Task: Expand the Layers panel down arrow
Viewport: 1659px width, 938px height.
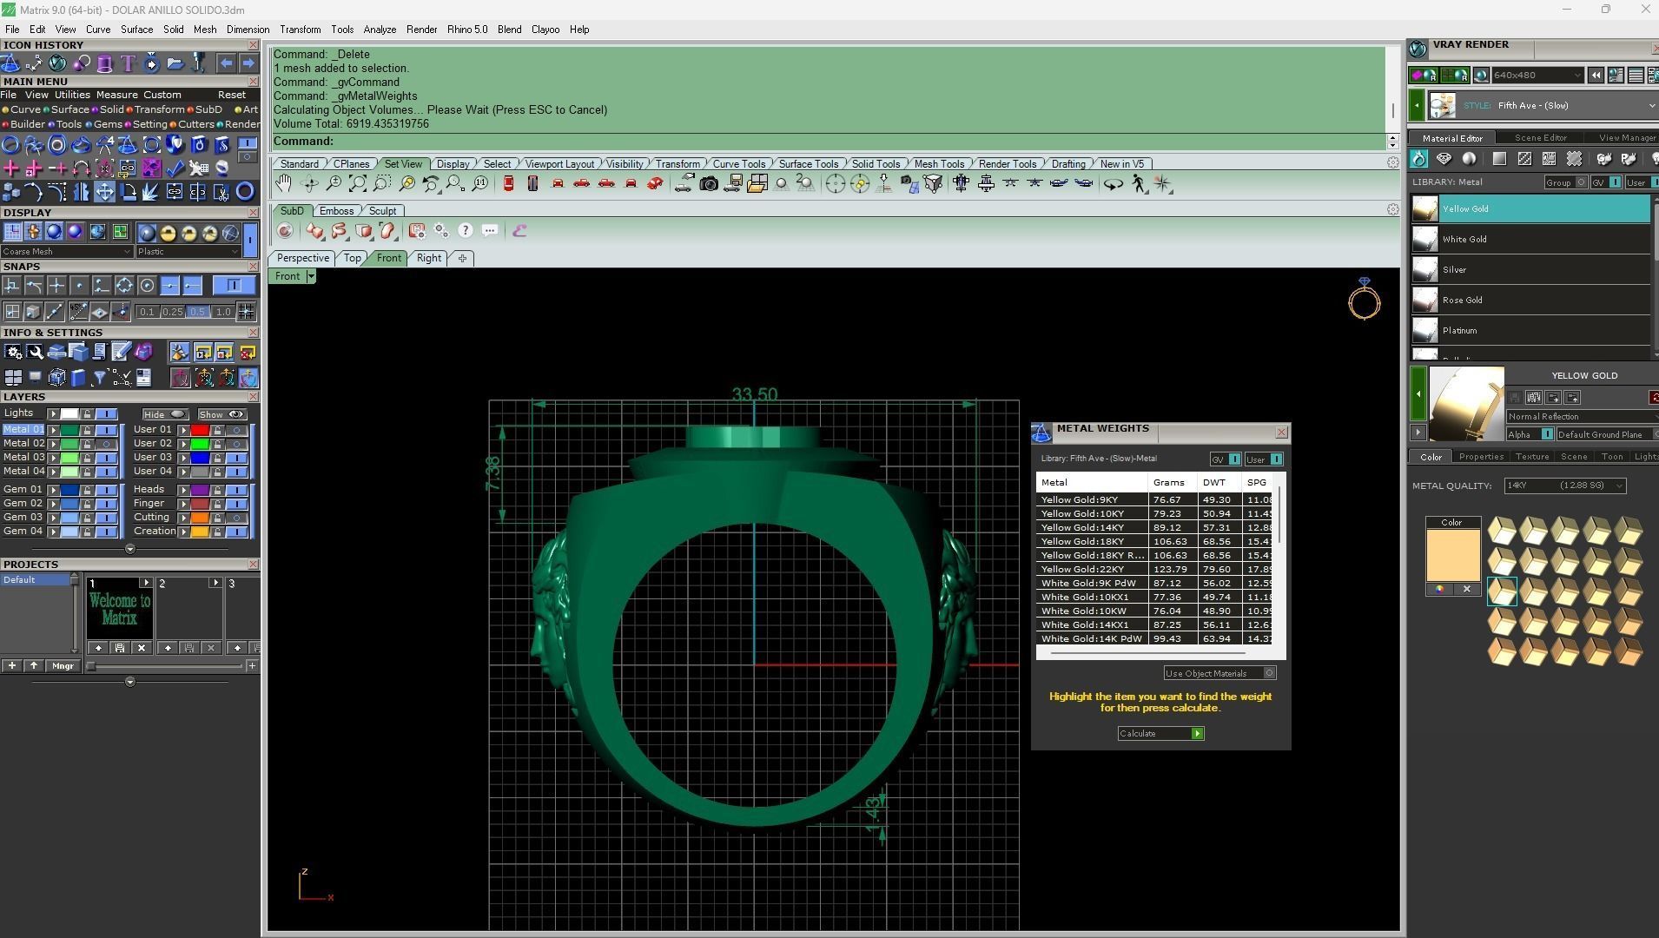Action: [x=130, y=549]
